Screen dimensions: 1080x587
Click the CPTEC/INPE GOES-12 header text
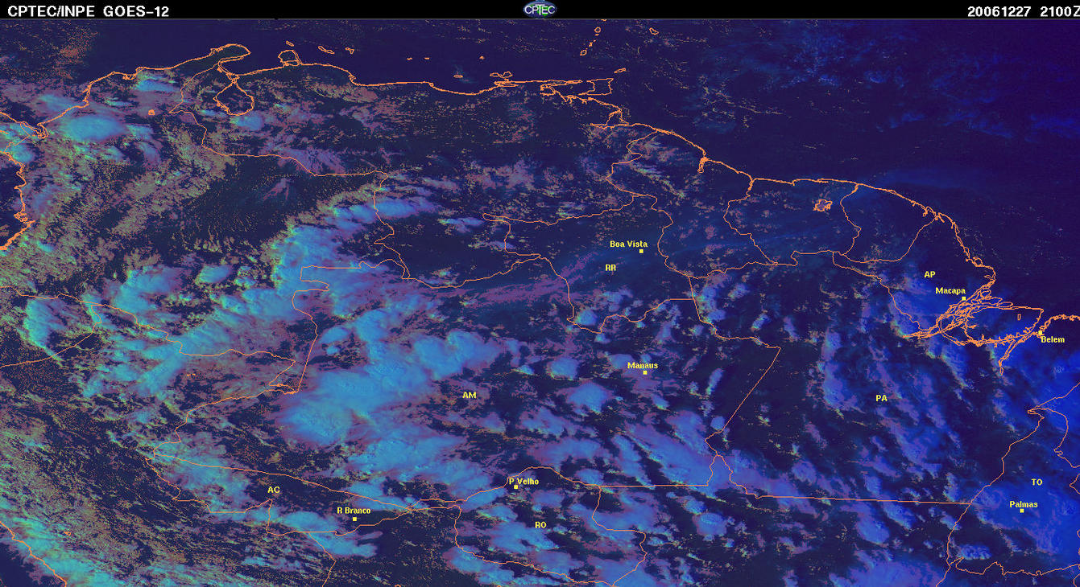[x=89, y=11]
